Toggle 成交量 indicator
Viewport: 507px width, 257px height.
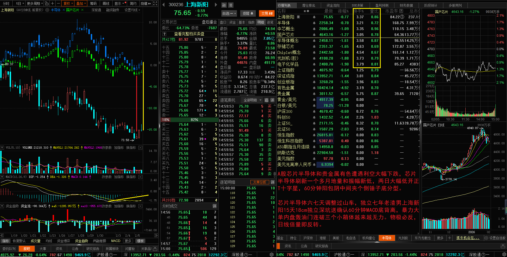click(x=35, y=241)
